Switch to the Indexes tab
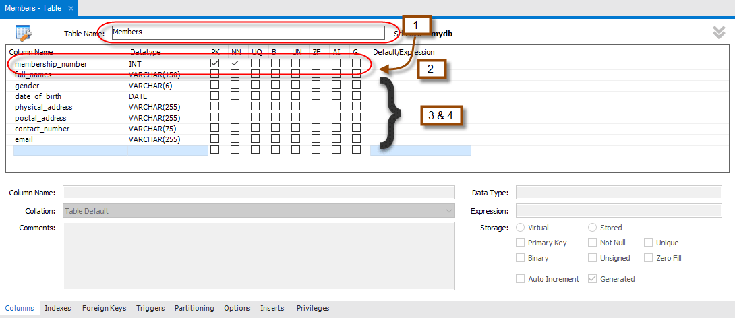Image resolution: width=735 pixels, height=318 pixels. (x=58, y=308)
